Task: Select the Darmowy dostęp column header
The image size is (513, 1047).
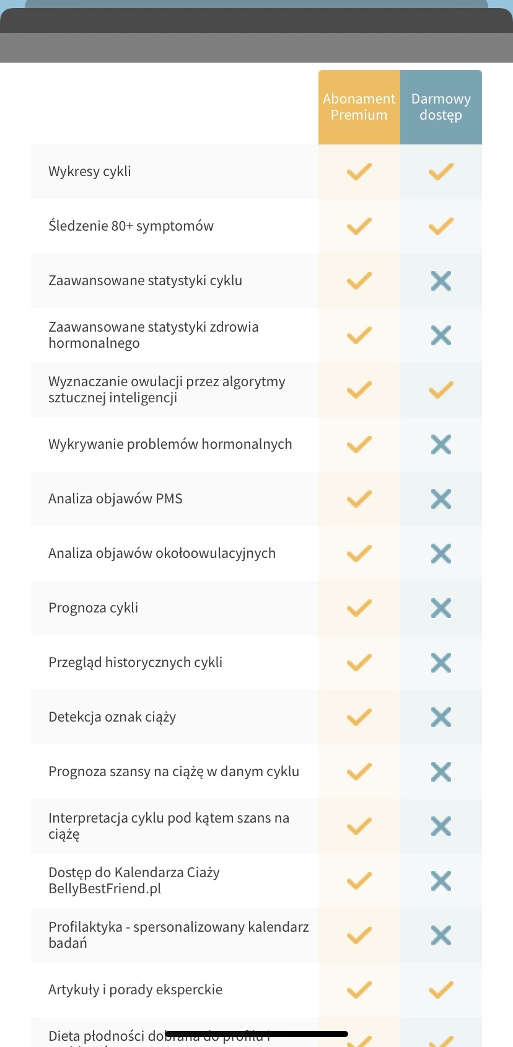Action: click(x=441, y=107)
